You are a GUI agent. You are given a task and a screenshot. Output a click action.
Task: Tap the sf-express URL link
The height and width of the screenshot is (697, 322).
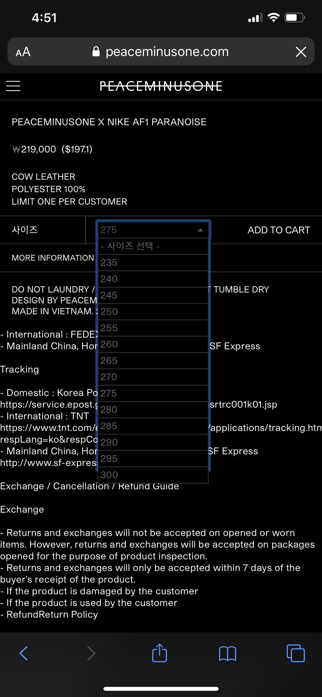[x=49, y=463]
